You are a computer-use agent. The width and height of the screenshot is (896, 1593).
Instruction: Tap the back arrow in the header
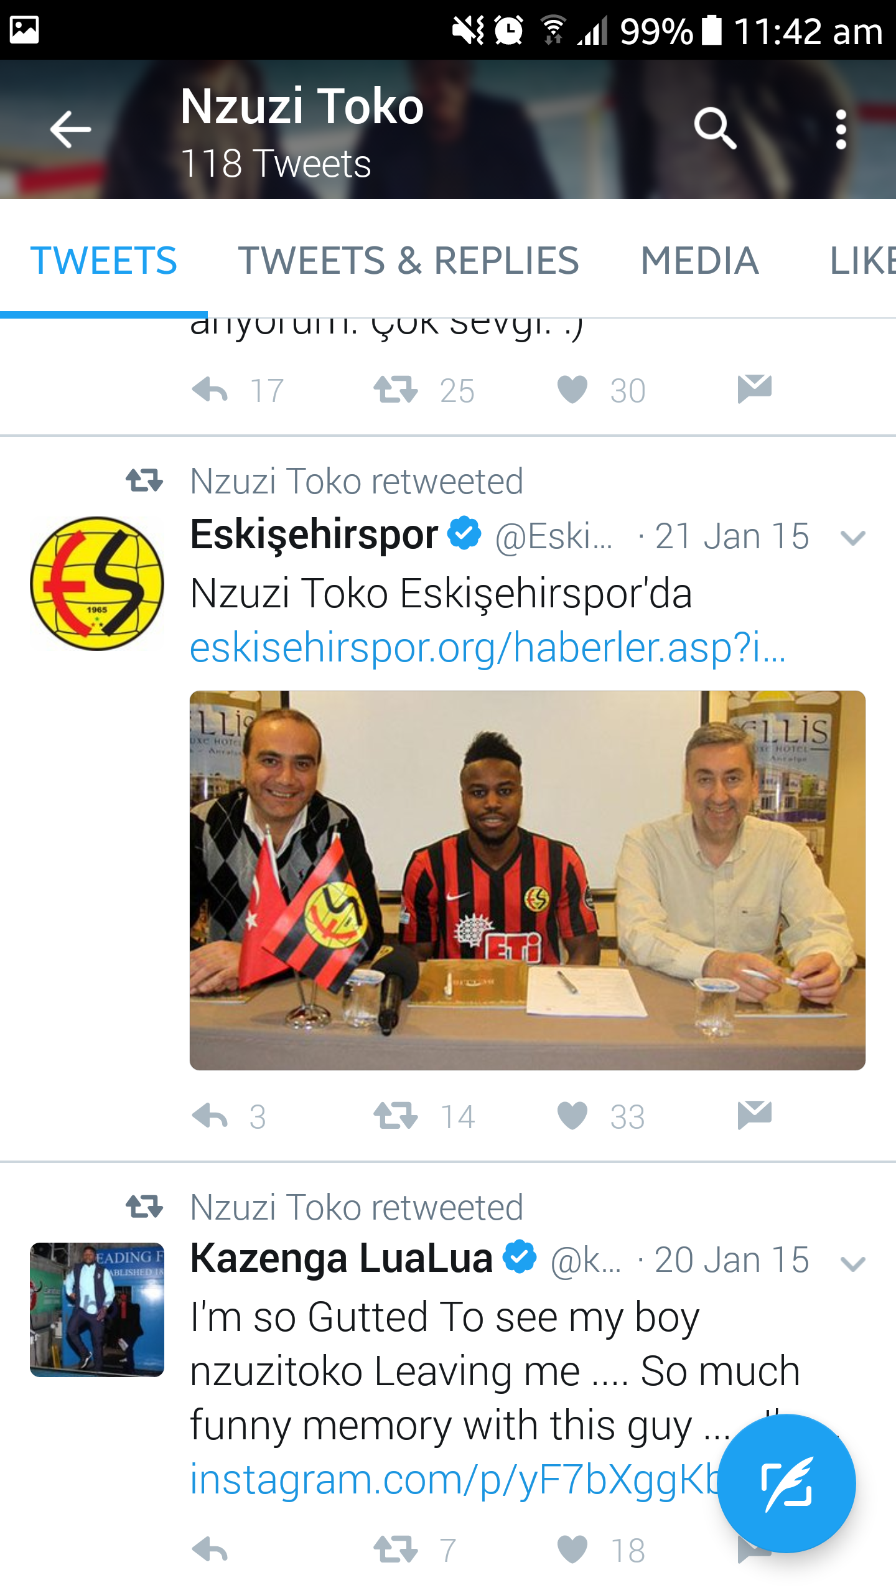click(x=70, y=129)
